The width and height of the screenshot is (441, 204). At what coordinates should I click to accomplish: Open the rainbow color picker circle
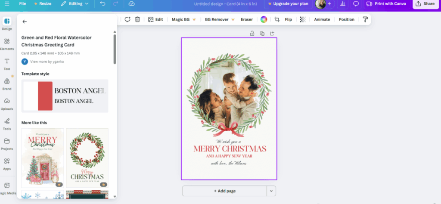pyautogui.click(x=264, y=19)
